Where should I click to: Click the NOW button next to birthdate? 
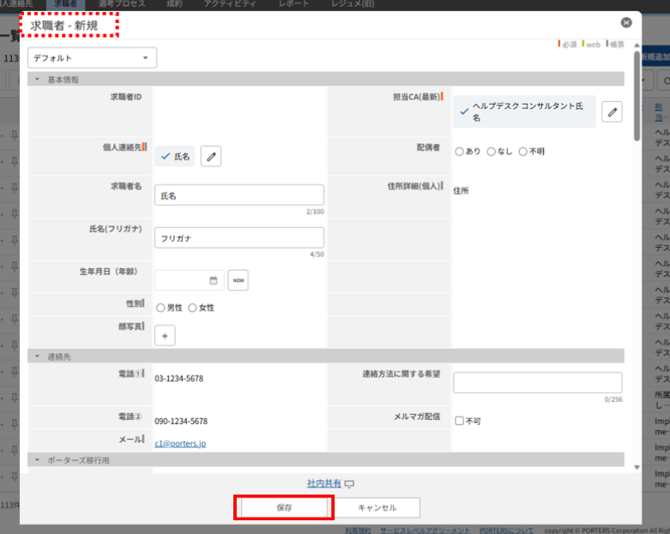click(238, 280)
